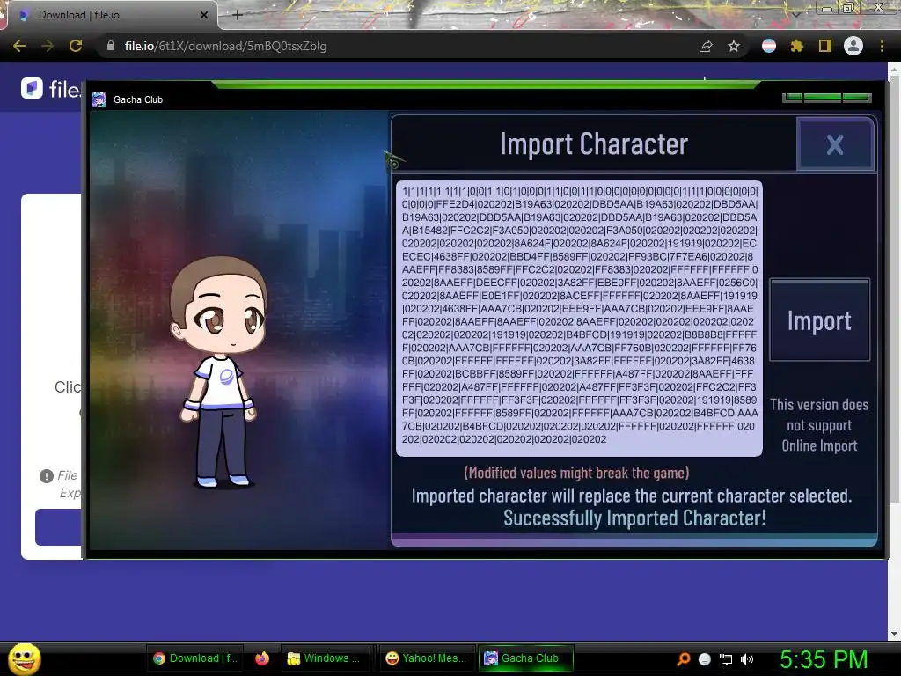Close the Download | file.io tab

204,15
